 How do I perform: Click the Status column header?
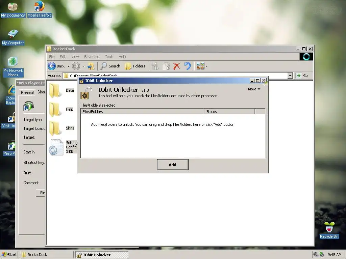229,111
